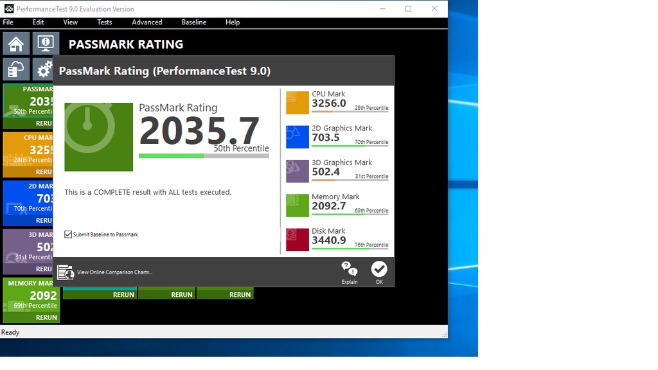Open the Advanced menu
This screenshot has width=658, height=370.
point(147,22)
